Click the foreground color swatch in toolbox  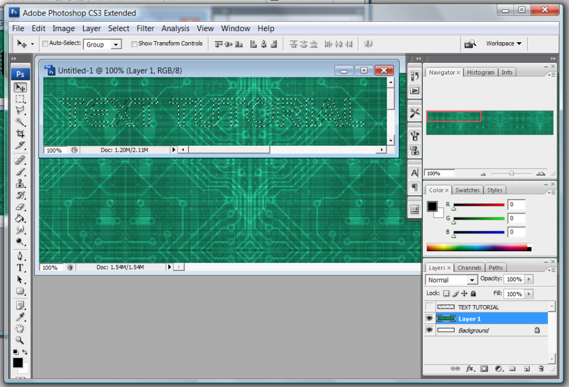point(18,363)
